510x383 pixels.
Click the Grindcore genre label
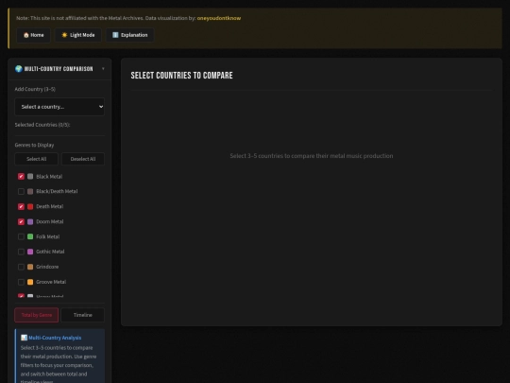pyautogui.click(x=47, y=267)
